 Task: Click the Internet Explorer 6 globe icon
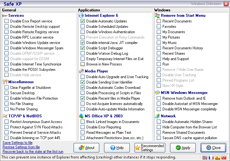81,15
